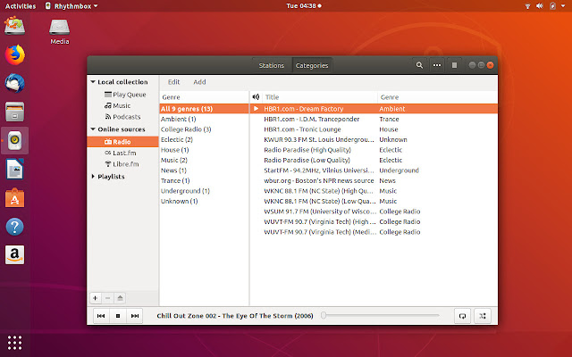Stop playback of the stream
This screenshot has height=357, width=572.
[118, 316]
